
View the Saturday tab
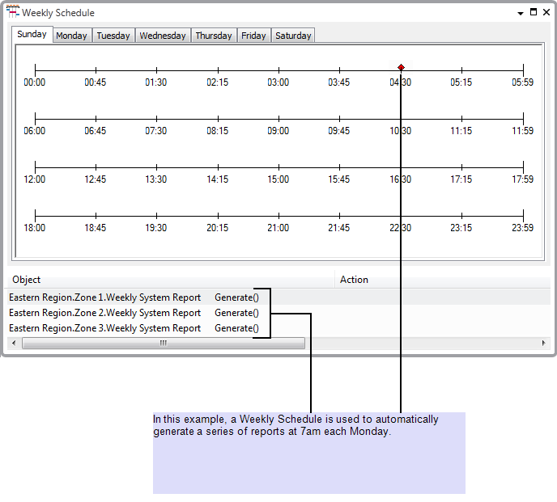293,36
